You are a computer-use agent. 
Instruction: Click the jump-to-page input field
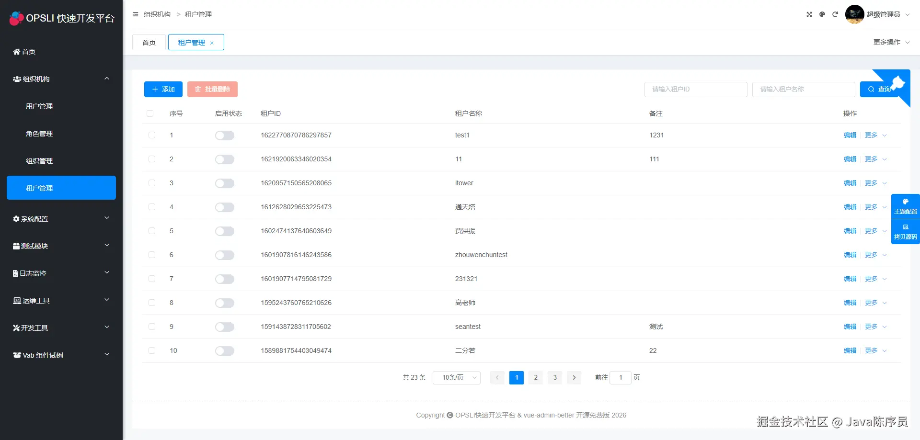tap(621, 377)
